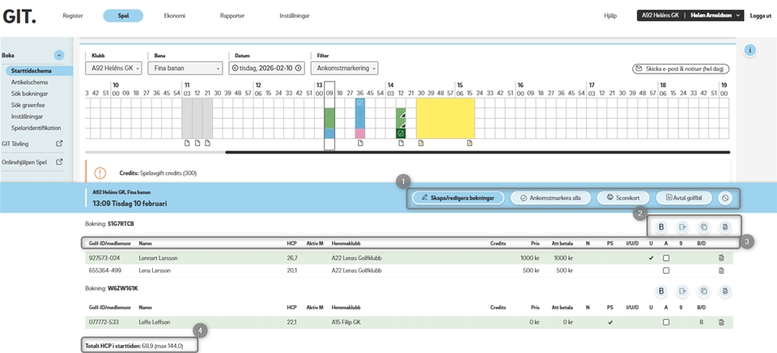Tick arrival checkbox for Leffe Leffson
Image resolution: width=777 pixels, height=353 pixels.
pos(665,322)
